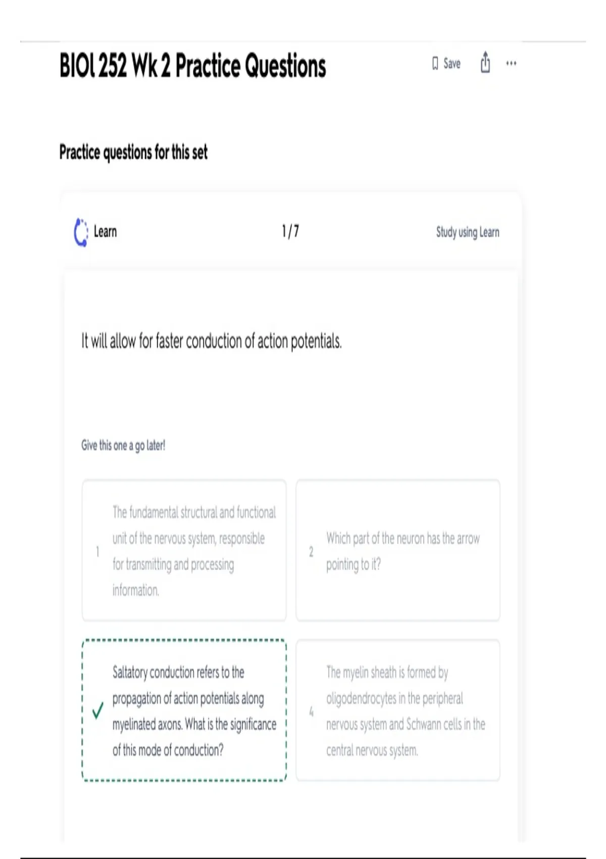606x859 pixels.
Task: Click the BIOL 252 Wk 2 Practice Questions title
Action: 192,66
